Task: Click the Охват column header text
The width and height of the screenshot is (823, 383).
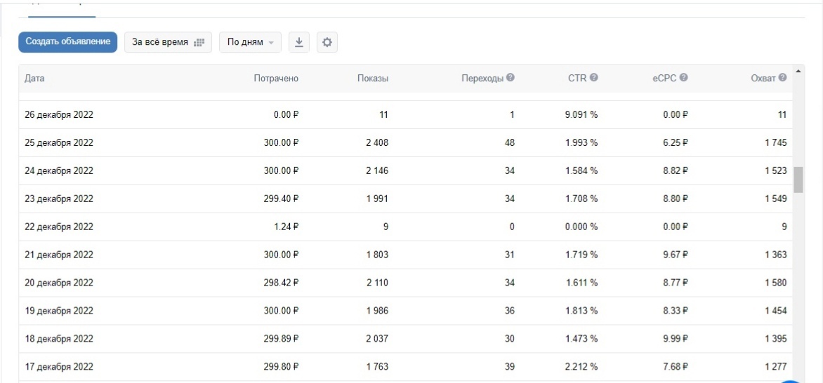Action: click(764, 79)
